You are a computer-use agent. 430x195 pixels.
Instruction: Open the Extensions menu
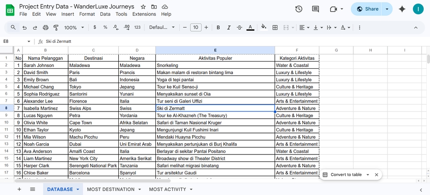coord(144,14)
